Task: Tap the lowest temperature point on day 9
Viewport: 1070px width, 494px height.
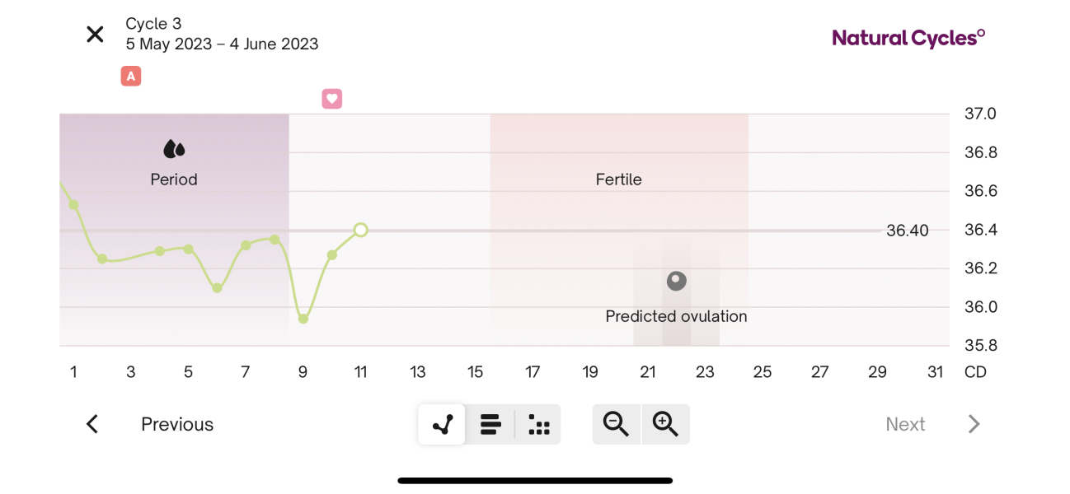Action: [x=303, y=319]
